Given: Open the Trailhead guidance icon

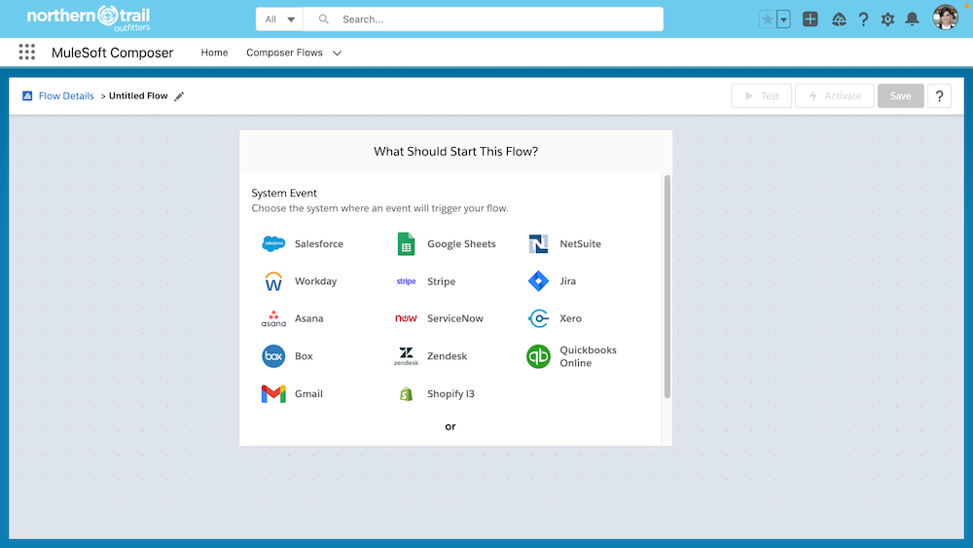Looking at the screenshot, I should click(839, 19).
